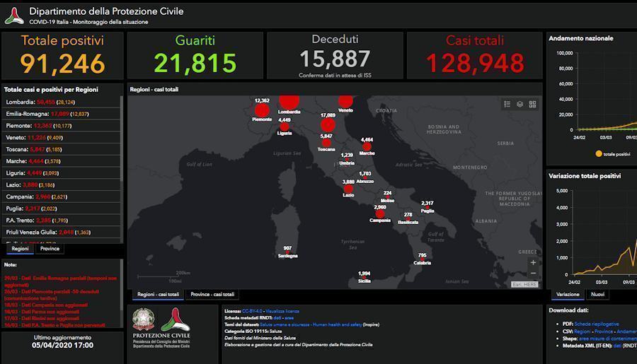The image size is (637, 364).
Task: Select the Regioni list tab
Action: [20, 249]
